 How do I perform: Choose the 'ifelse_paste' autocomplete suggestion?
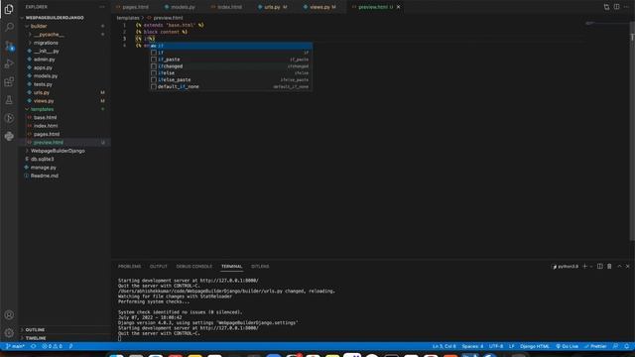pos(231,79)
